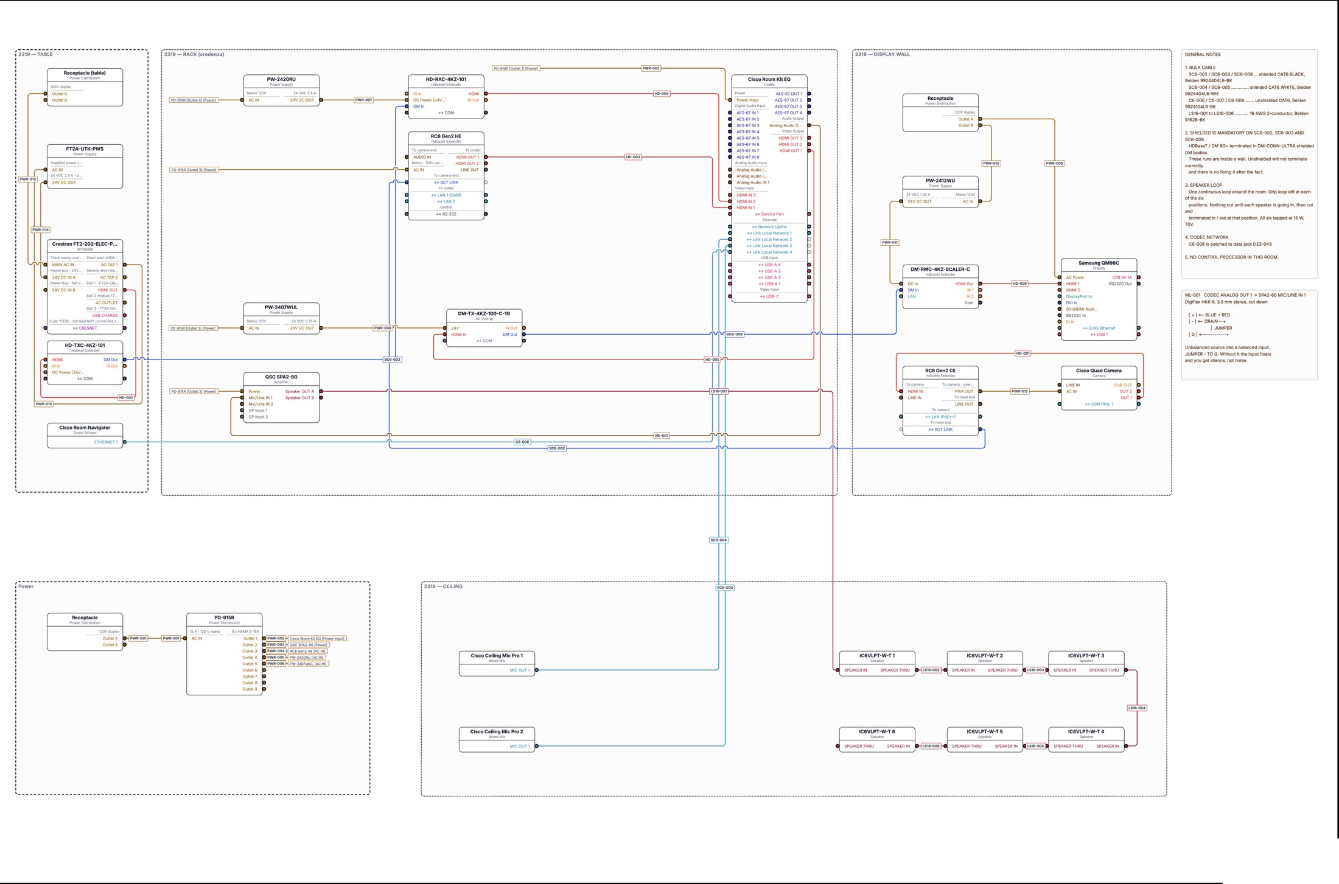
Task: Click the PWR-009 cable tag
Action: (x=1055, y=163)
